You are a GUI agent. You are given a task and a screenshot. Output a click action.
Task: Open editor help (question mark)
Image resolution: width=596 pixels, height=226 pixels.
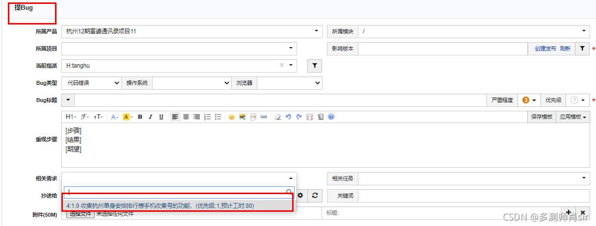coord(331,117)
